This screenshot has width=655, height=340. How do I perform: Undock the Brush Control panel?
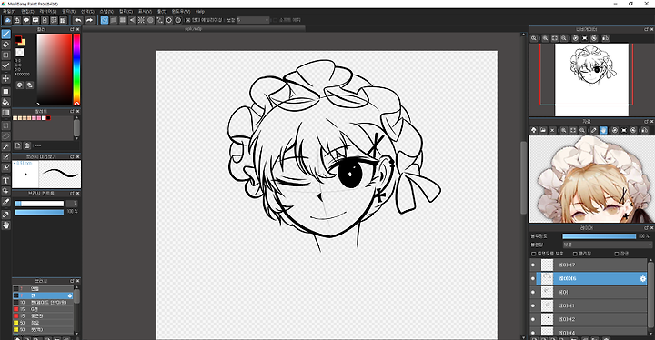click(x=72, y=194)
